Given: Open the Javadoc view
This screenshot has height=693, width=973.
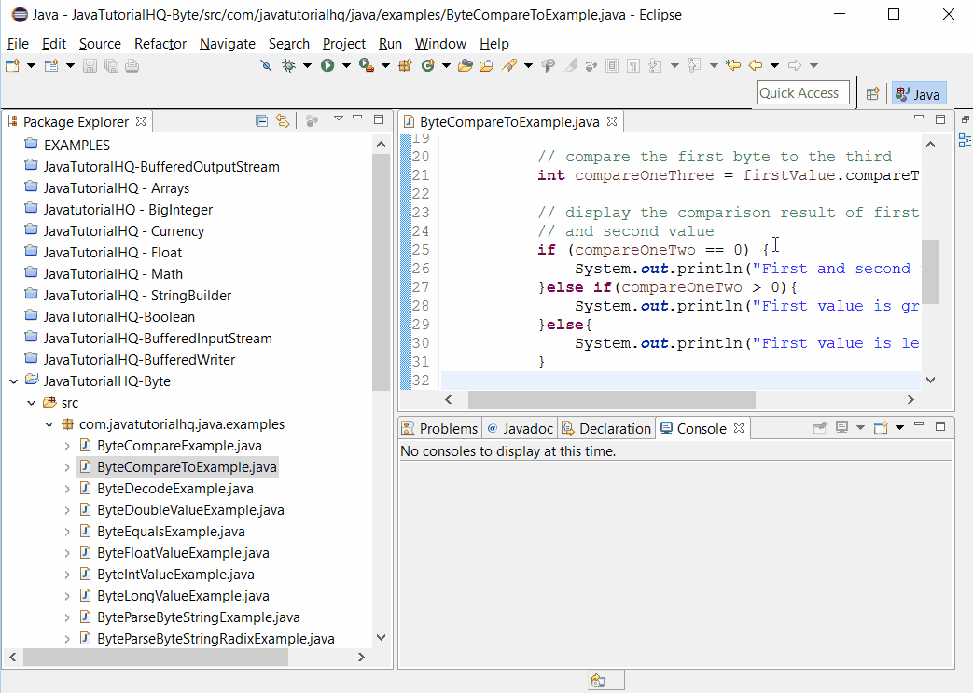Looking at the screenshot, I should (519, 427).
